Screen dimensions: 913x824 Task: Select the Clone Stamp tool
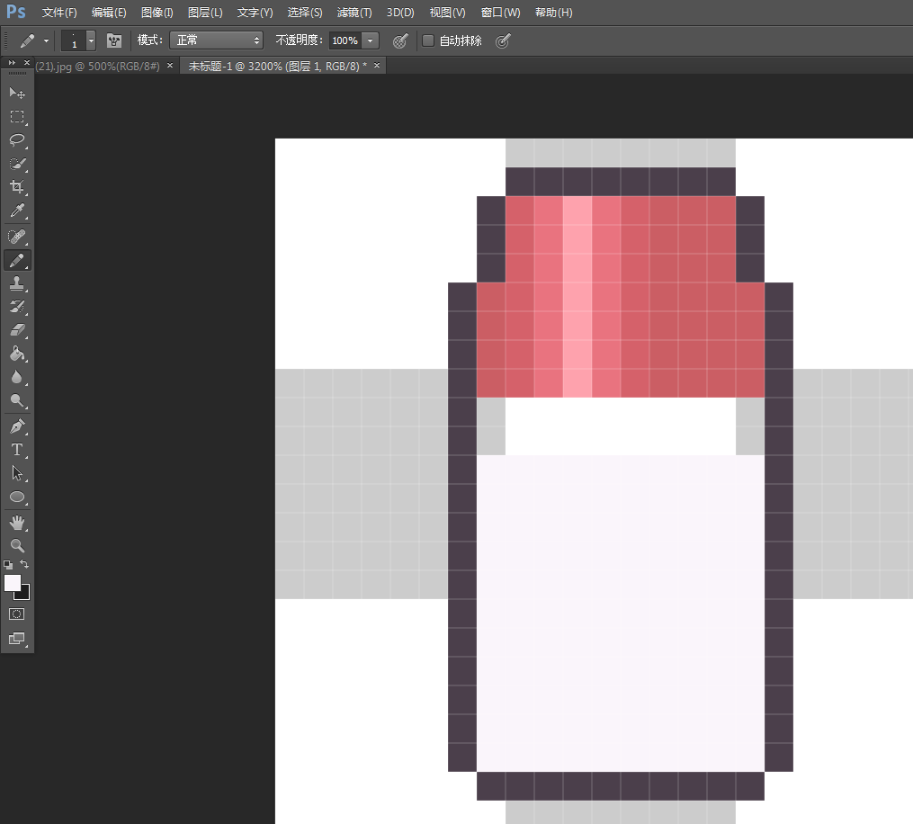pyautogui.click(x=17, y=283)
